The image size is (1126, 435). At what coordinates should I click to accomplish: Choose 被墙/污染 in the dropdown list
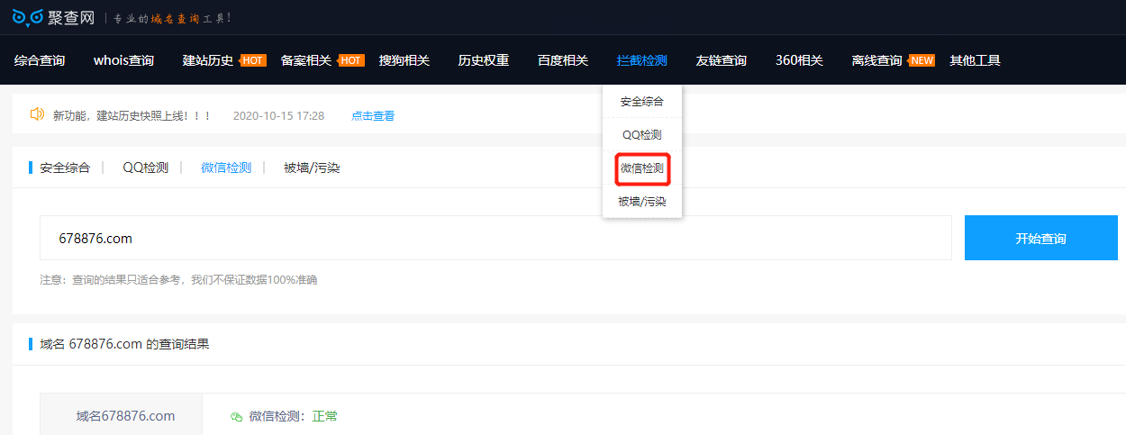[x=641, y=202]
